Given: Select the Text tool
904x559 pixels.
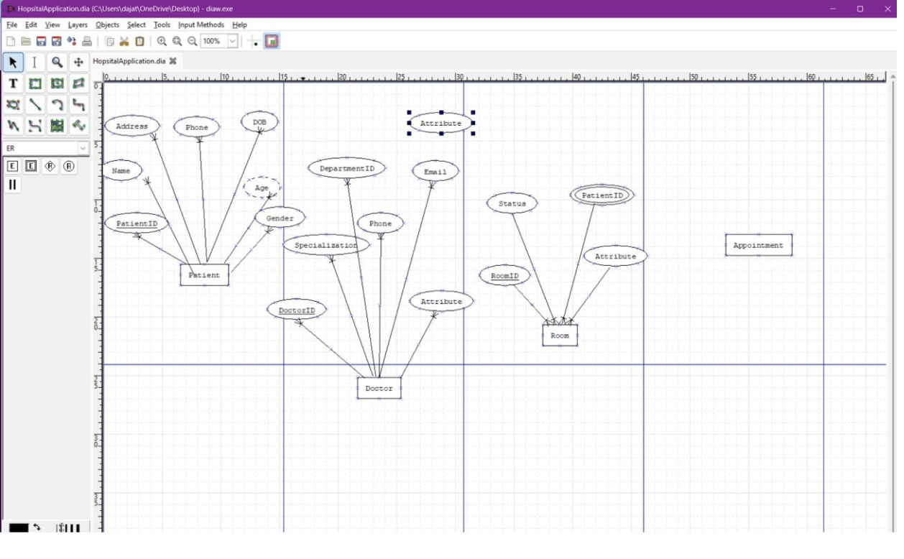Looking at the screenshot, I should tap(12, 83).
